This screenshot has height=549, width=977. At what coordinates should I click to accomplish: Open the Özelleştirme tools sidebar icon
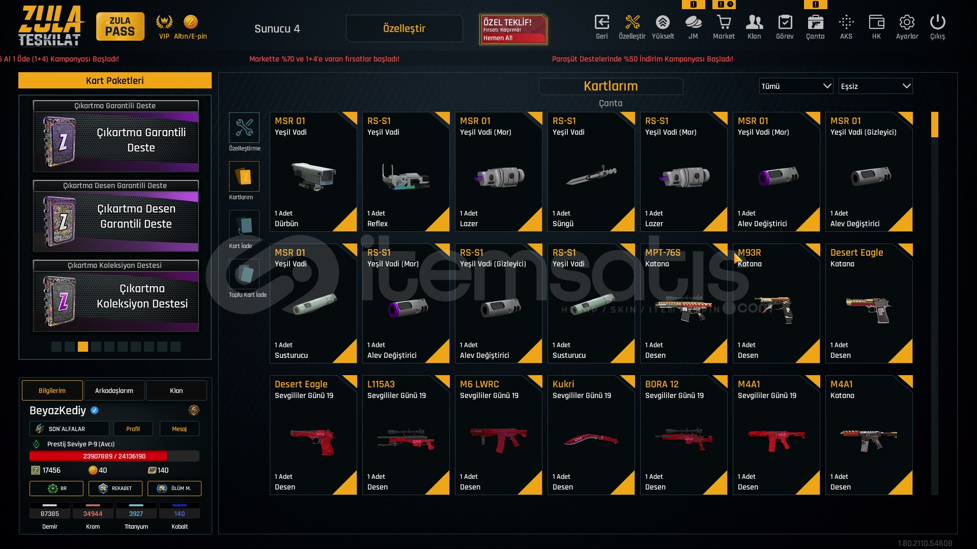(244, 128)
